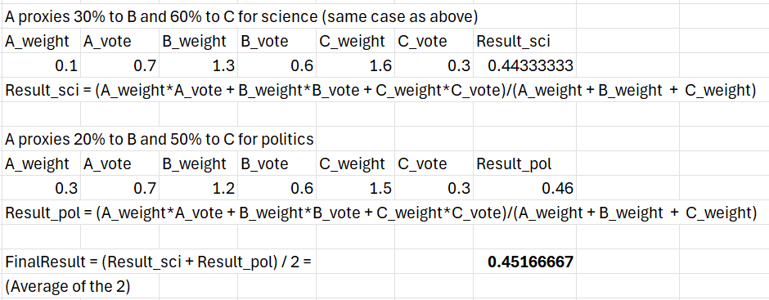Click the Result_pol value cell 0.46

coord(524,188)
